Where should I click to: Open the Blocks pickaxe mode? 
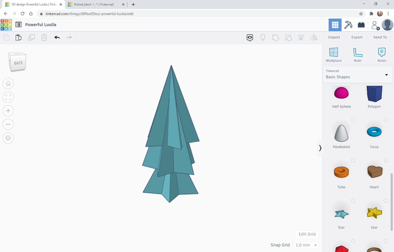[348, 25]
